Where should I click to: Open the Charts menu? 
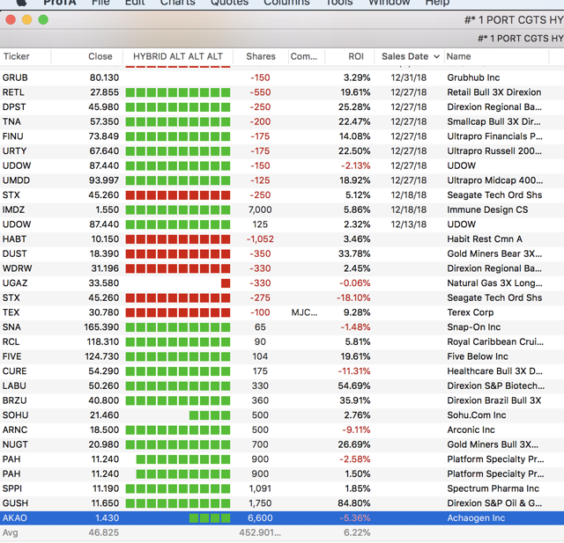point(178,2)
